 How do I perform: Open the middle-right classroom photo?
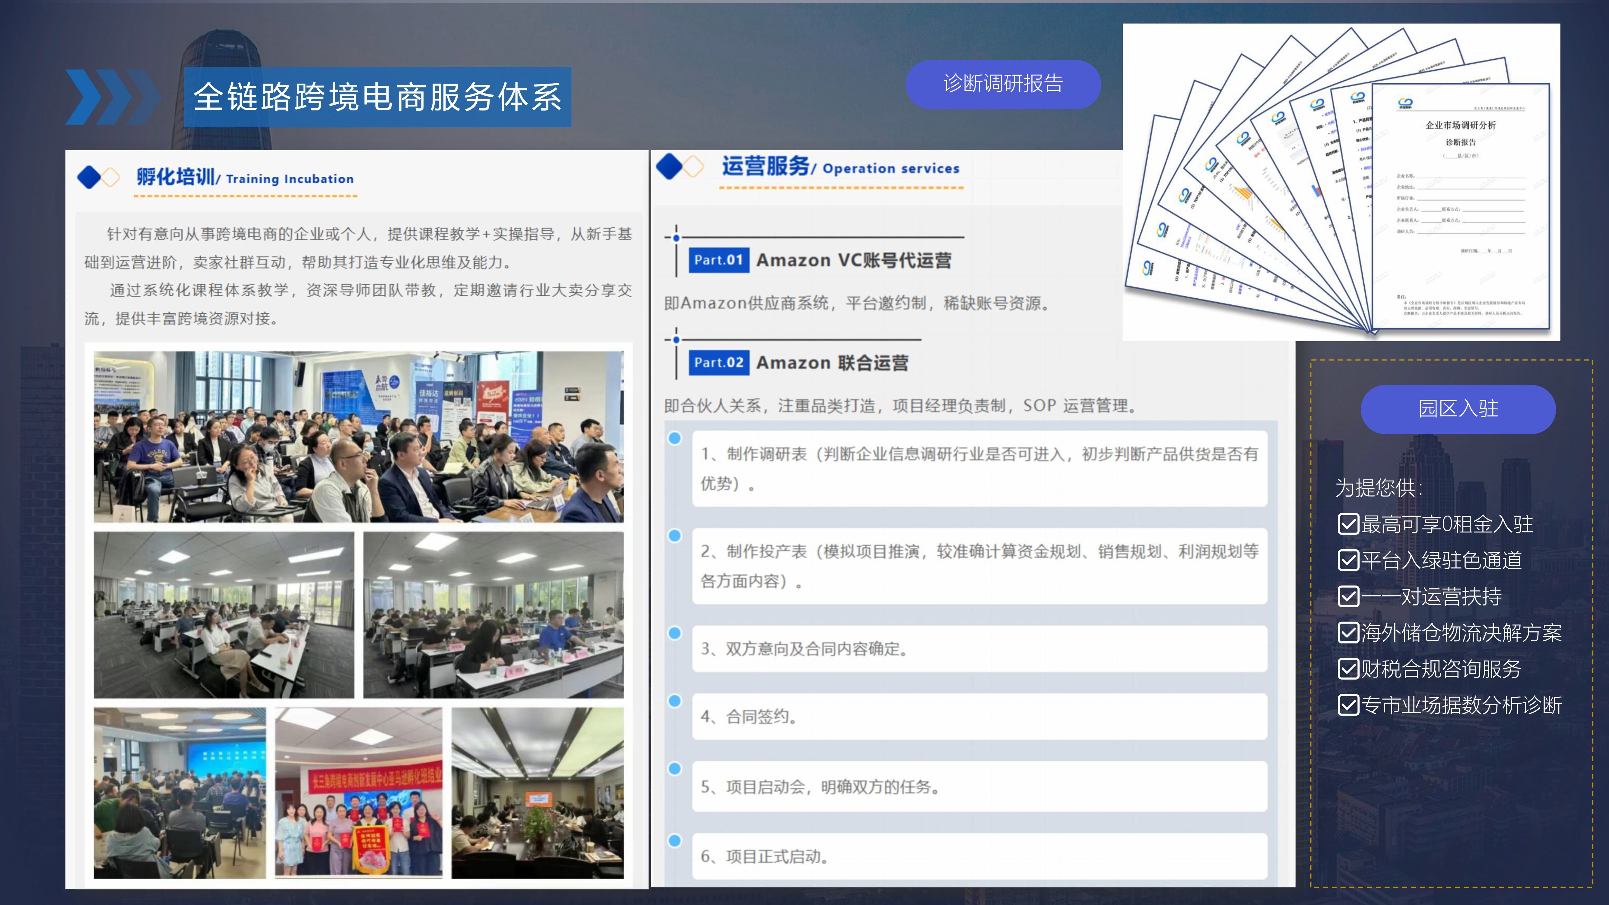click(x=493, y=614)
